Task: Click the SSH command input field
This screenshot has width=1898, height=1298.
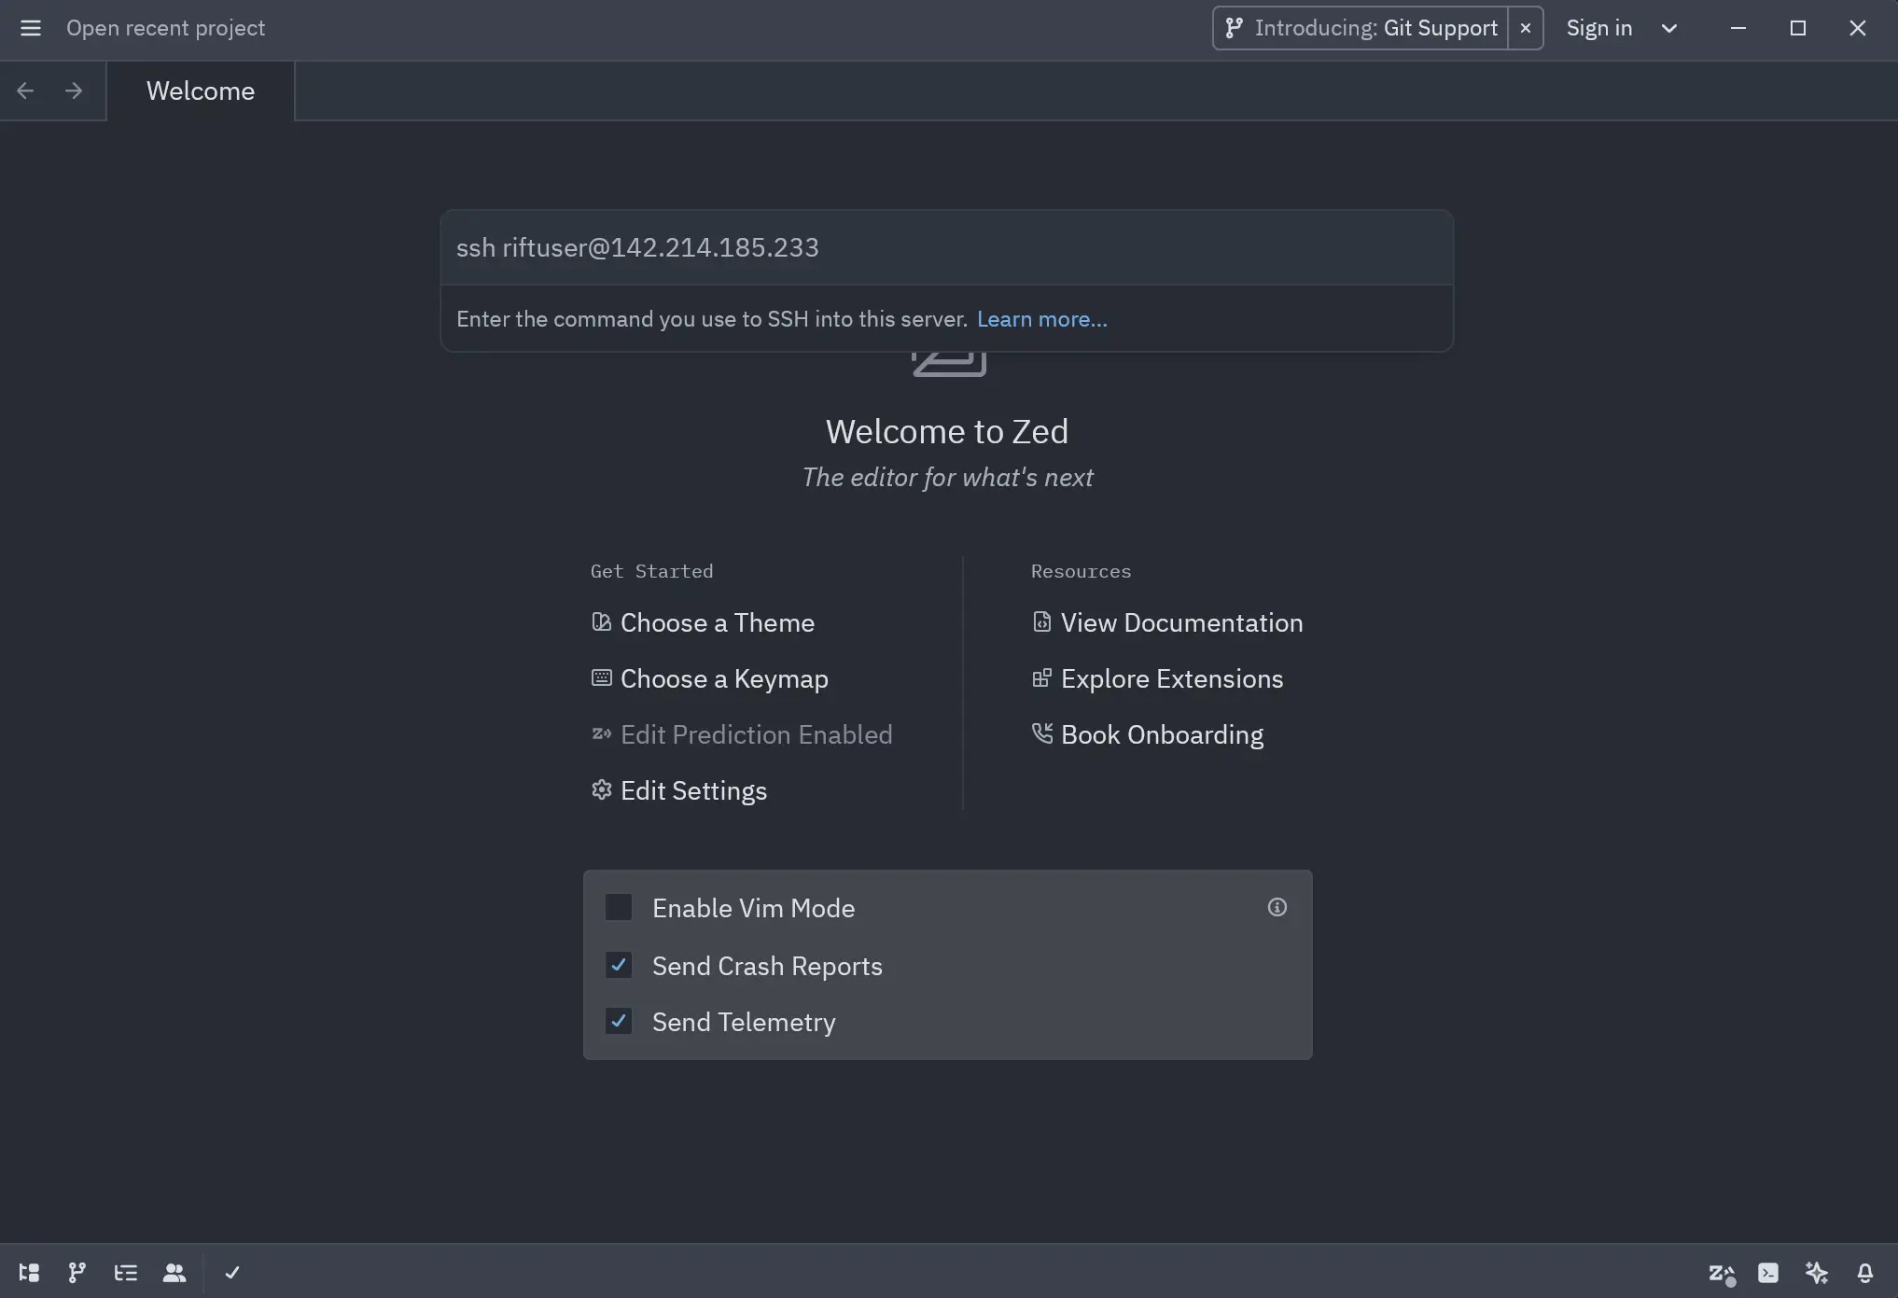Action: coord(946,247)
